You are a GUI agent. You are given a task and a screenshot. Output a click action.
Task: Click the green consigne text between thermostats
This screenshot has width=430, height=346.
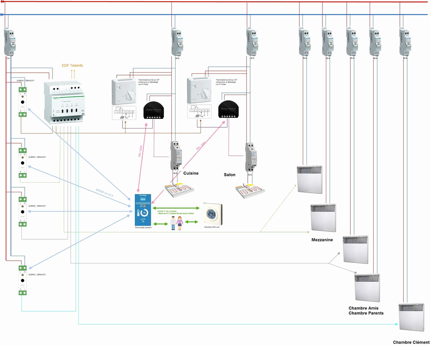point(176,212)
